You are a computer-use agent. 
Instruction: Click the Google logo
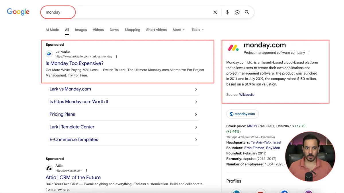[18, 12]
